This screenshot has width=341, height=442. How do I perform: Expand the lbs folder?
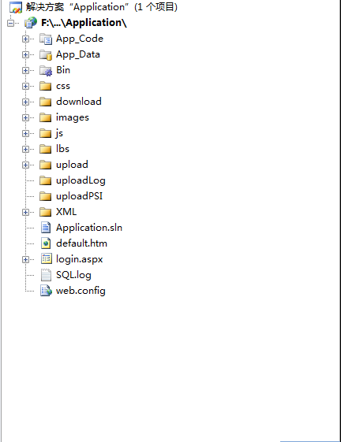pos(25,150)
